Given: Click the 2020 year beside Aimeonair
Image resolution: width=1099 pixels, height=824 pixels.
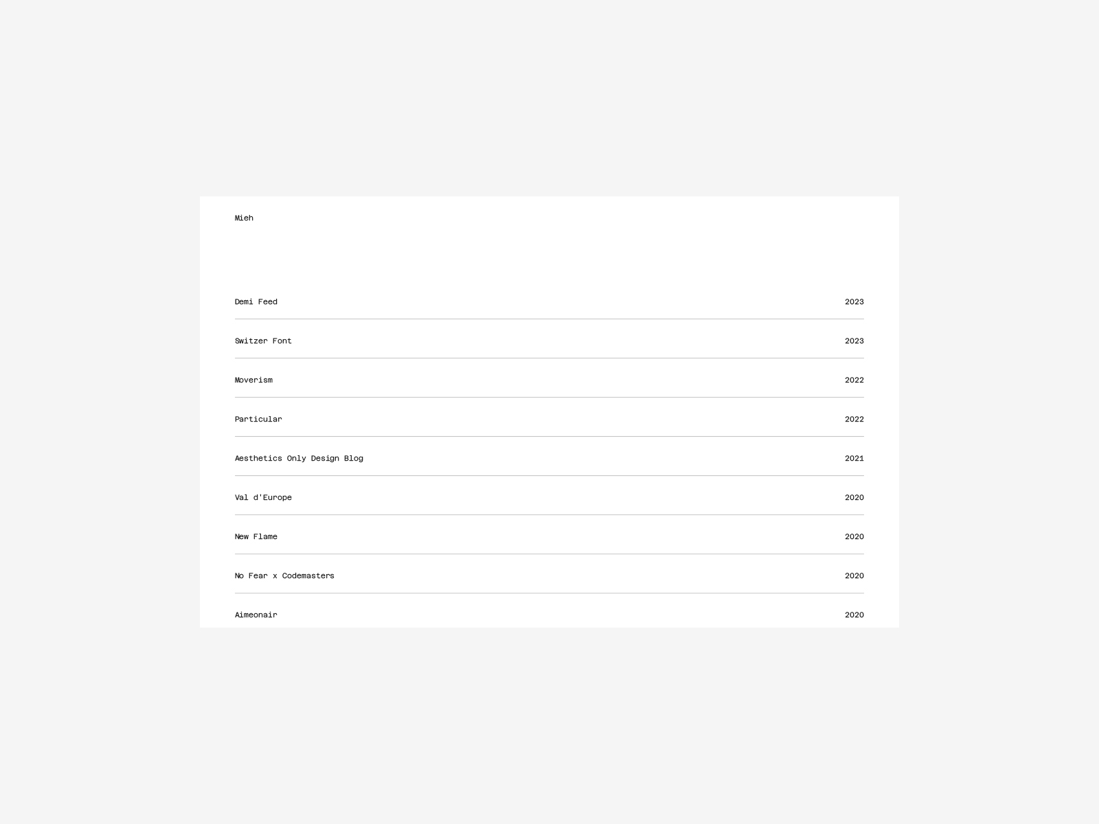Looking at the screenshot, I should [x=854, y=615].
